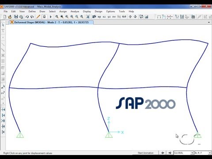Set 3D perspective view
This screenshot has width=212, height=159.
pyautogui.click(x=94, y=17)
